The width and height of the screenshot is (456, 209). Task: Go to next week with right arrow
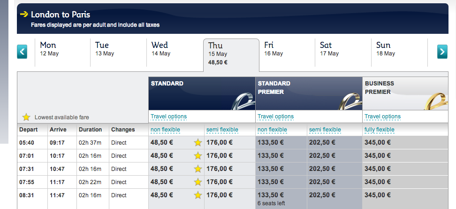coord(442,52)
